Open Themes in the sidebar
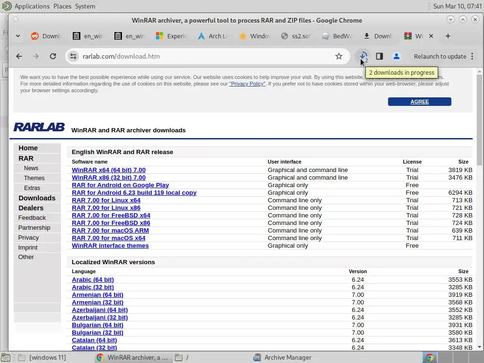The image size is (484, 363). (34, 178)
